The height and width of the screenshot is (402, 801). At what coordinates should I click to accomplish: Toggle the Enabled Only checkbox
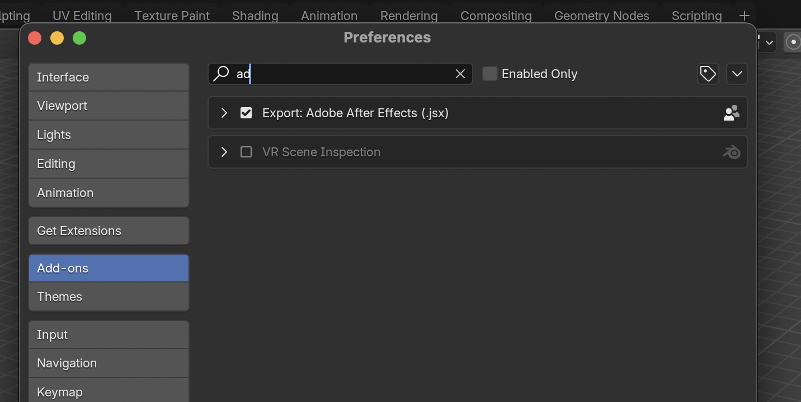pos(490,74)
